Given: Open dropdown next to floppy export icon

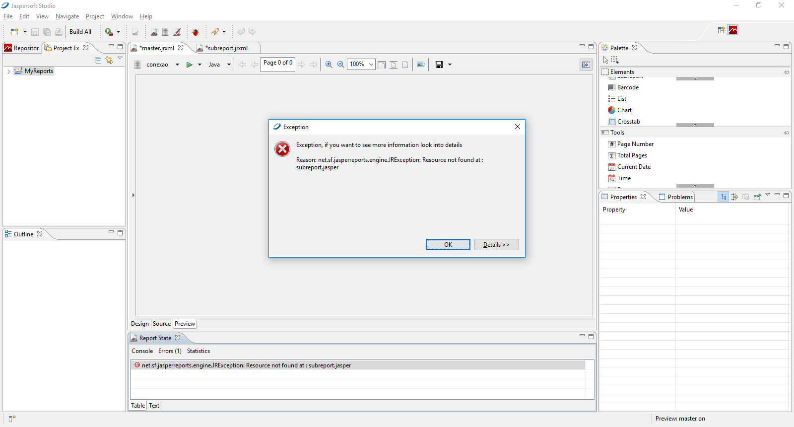Looking at the screenshot, I should [x=450, y=65].
